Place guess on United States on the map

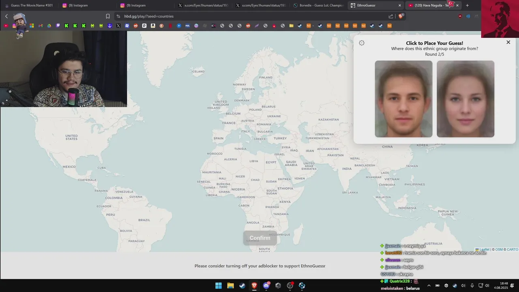[71, 137]
